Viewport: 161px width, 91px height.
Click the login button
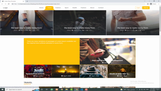tap(138, 8)
